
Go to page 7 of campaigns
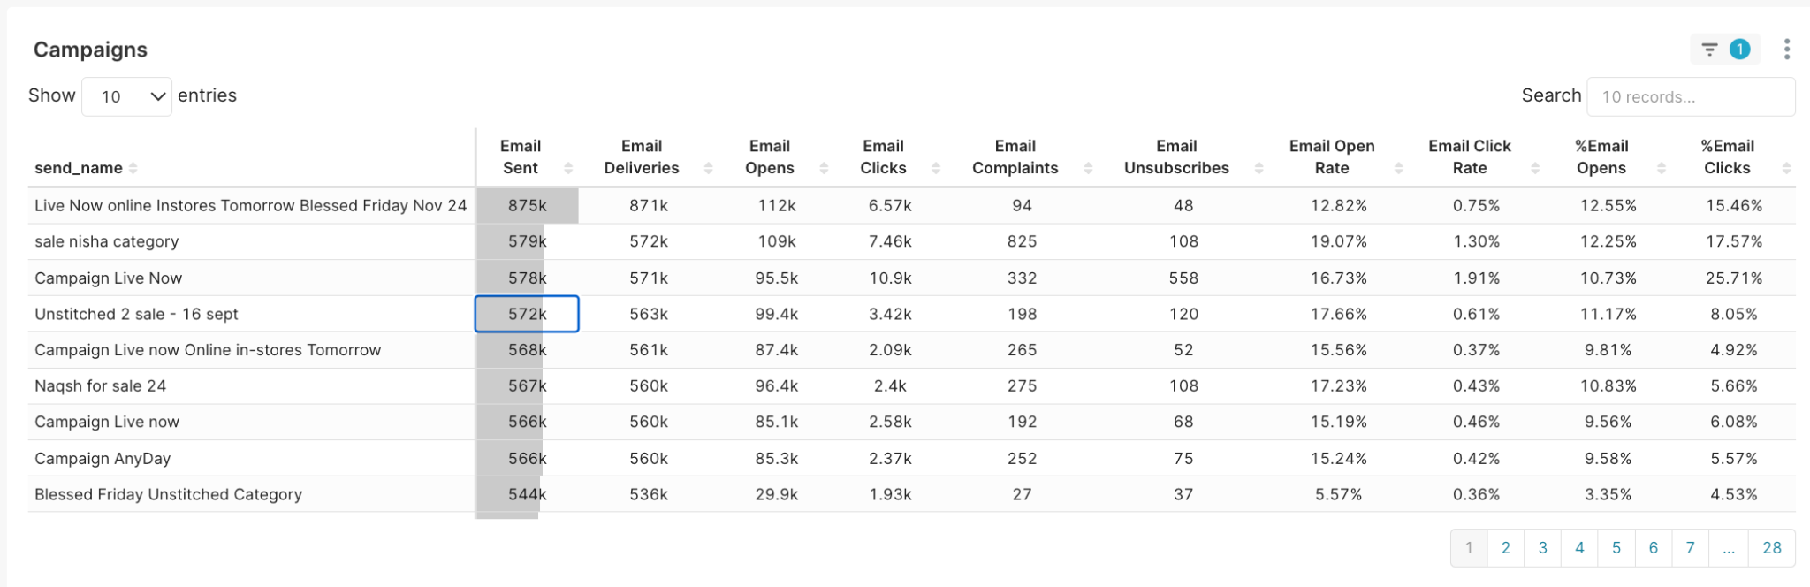1690,548
